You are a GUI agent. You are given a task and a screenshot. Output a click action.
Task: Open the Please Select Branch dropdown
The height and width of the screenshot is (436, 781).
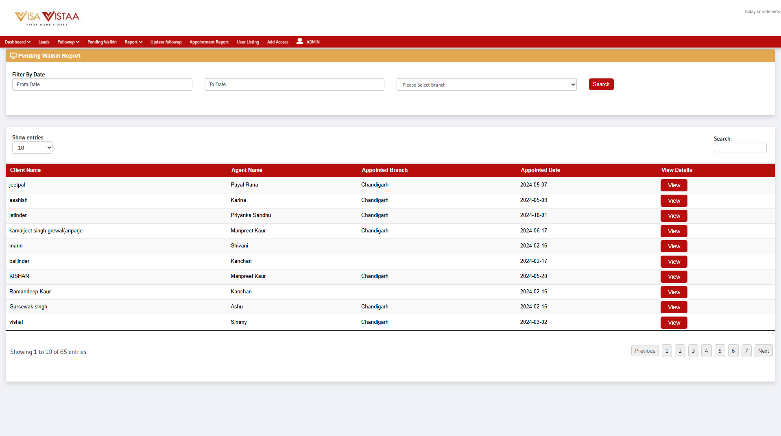486,85
